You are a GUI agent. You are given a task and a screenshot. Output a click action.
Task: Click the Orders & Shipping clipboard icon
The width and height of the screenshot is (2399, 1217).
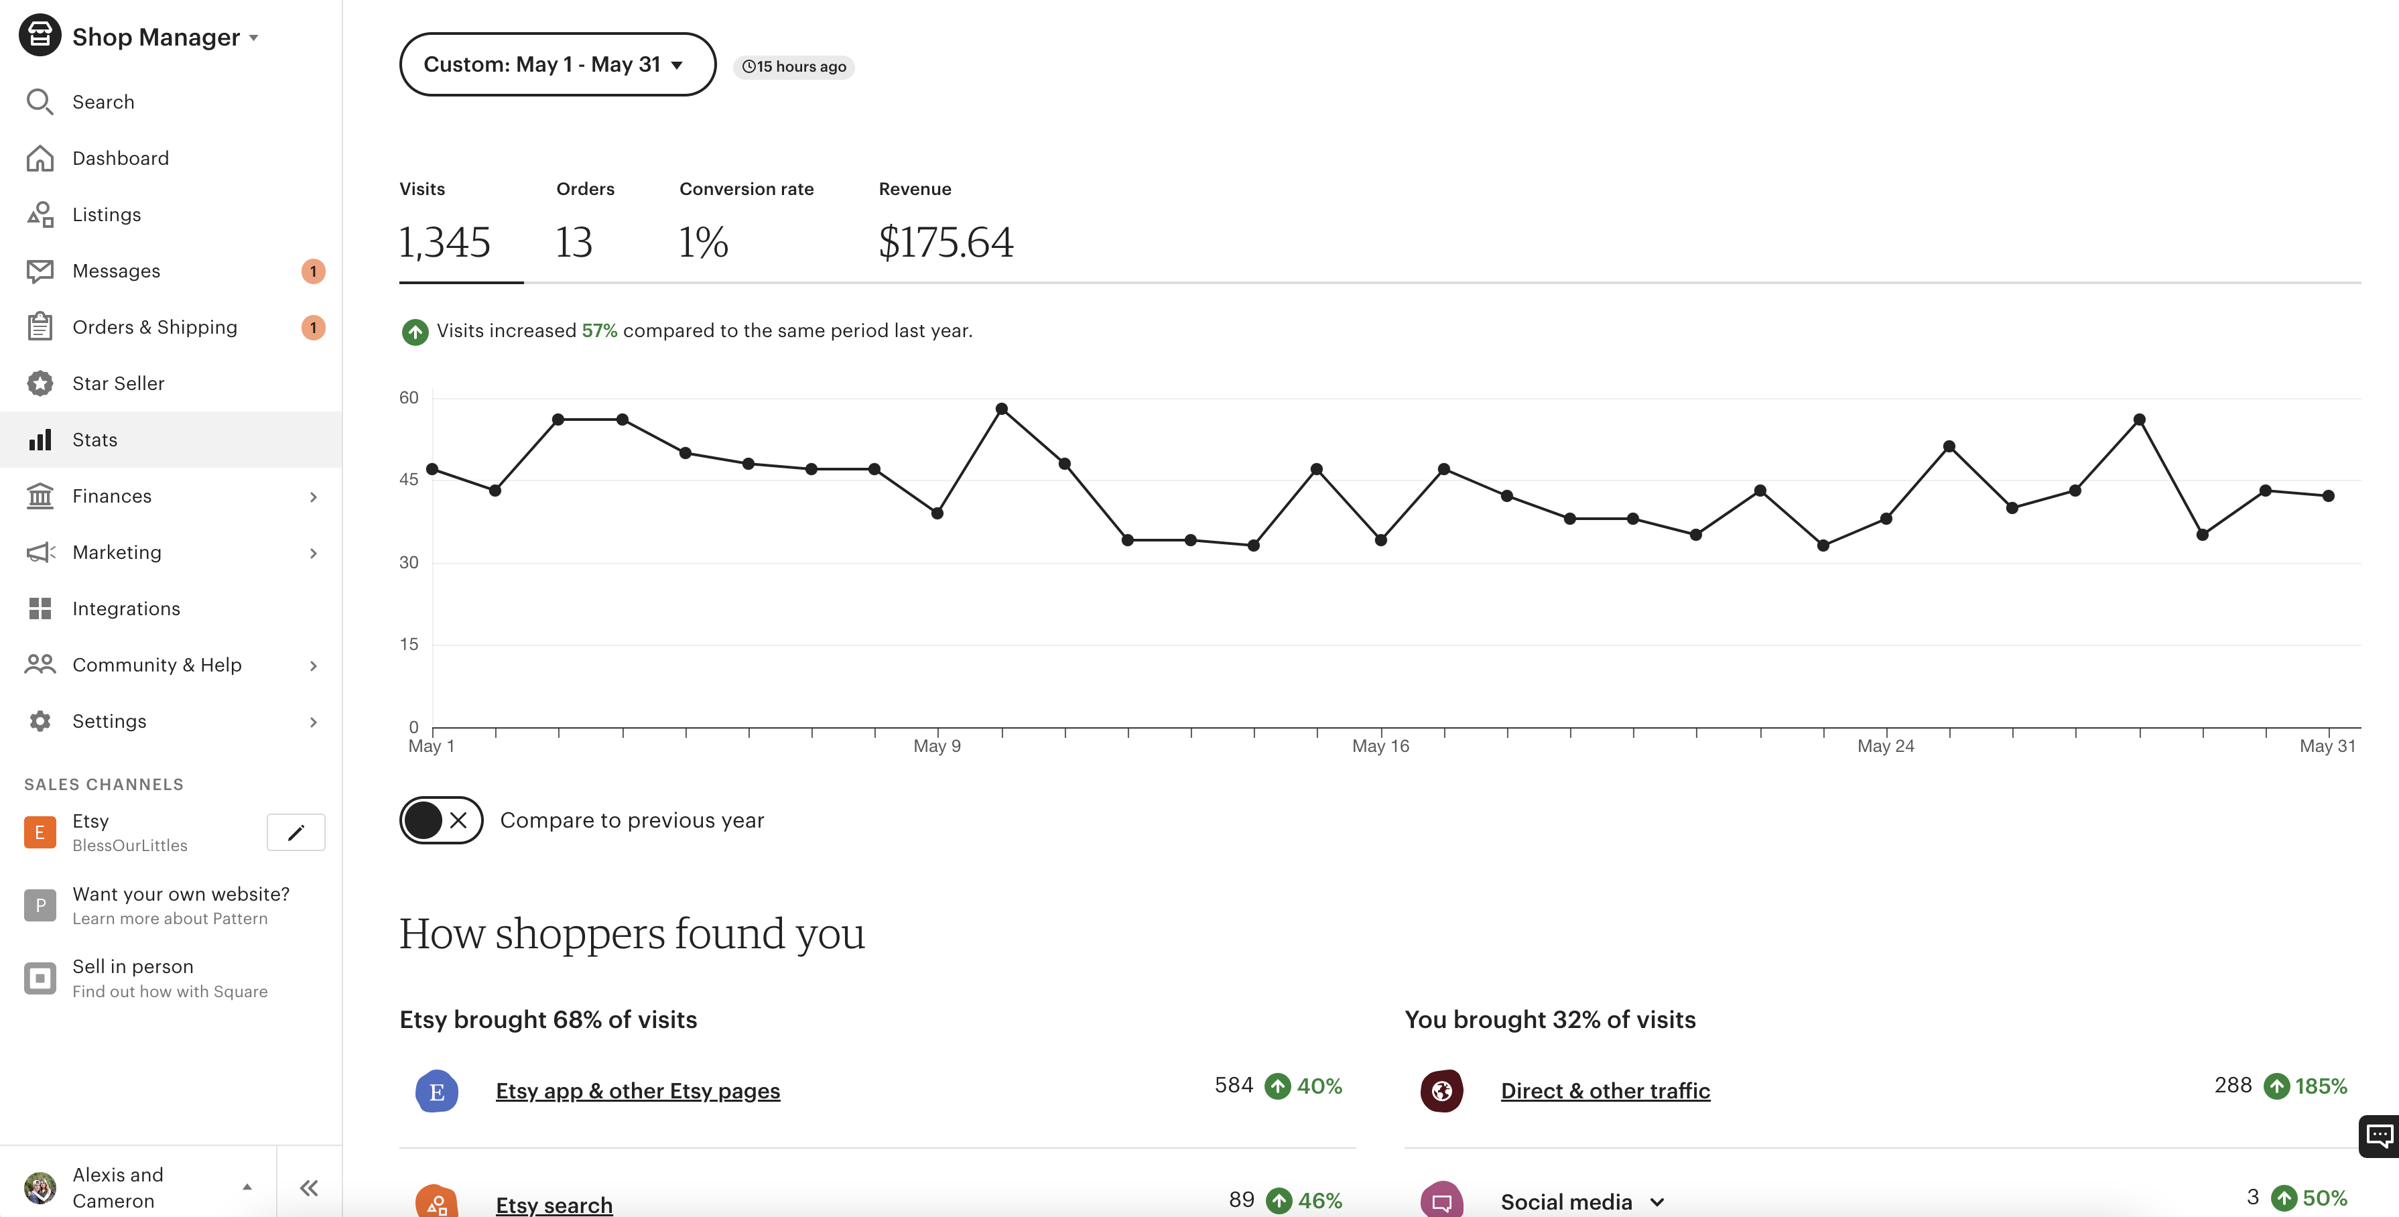click(40, 327)
